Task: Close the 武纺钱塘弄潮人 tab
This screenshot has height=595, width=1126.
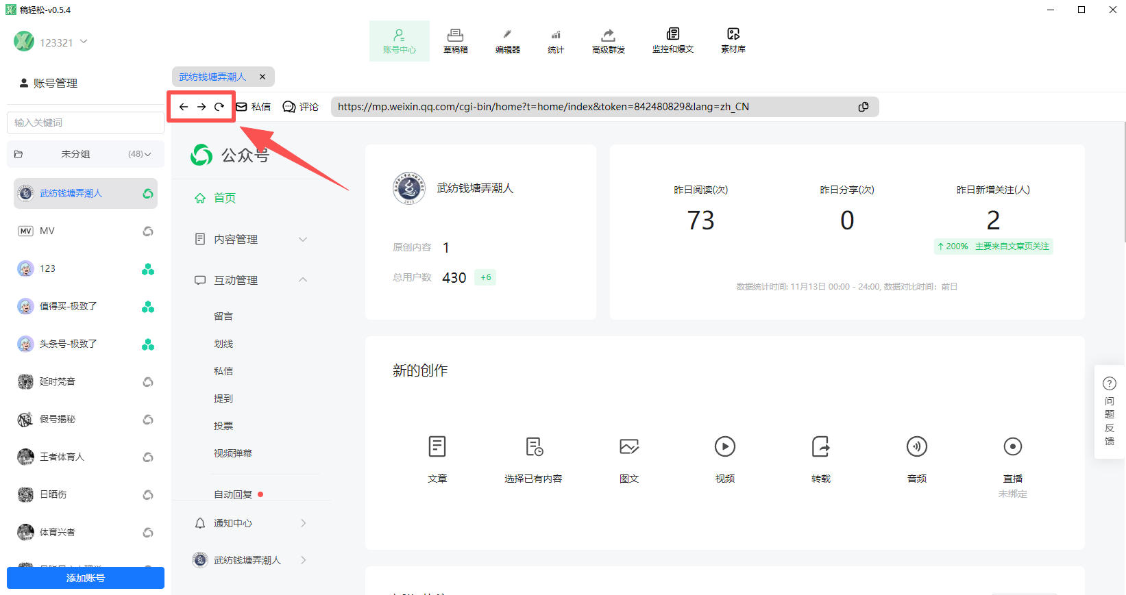Action: (x=262, y=77)
